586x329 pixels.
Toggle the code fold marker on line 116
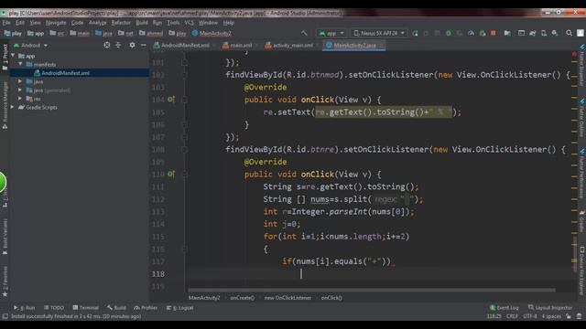point(184,249)
